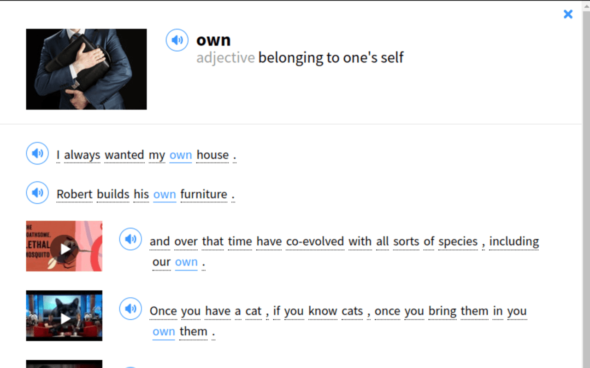Click the vertical scrollbar on the right
The width and height of the screenshot is (590, 368).
(x=586, y=184)
